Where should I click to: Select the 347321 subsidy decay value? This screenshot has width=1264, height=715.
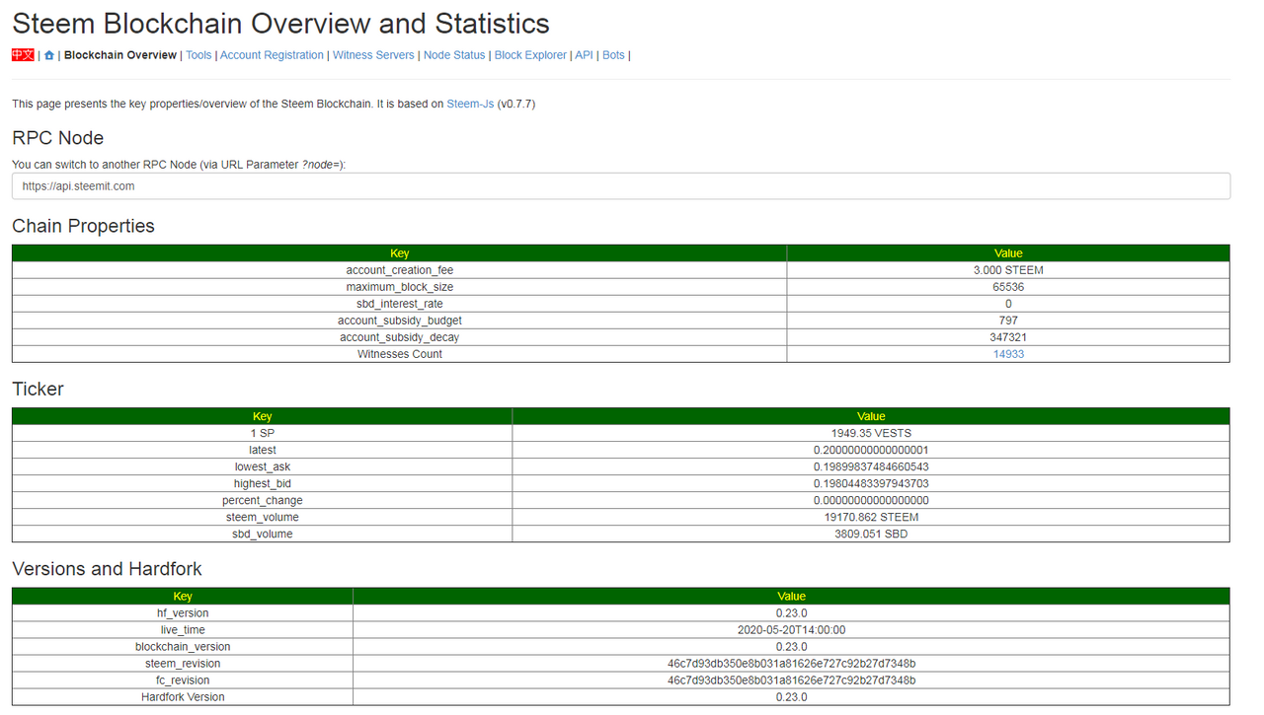(x=1008, y=337)
